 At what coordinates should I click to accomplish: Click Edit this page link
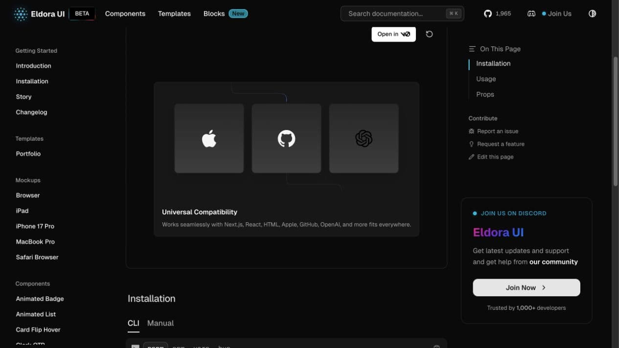coord(495,157)
